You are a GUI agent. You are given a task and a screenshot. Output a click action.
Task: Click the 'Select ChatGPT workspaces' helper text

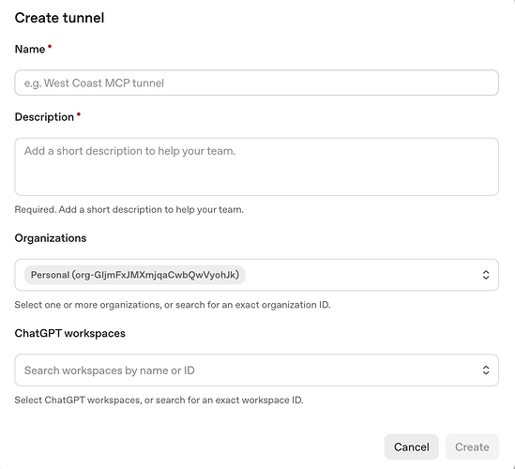coord(159,400)
